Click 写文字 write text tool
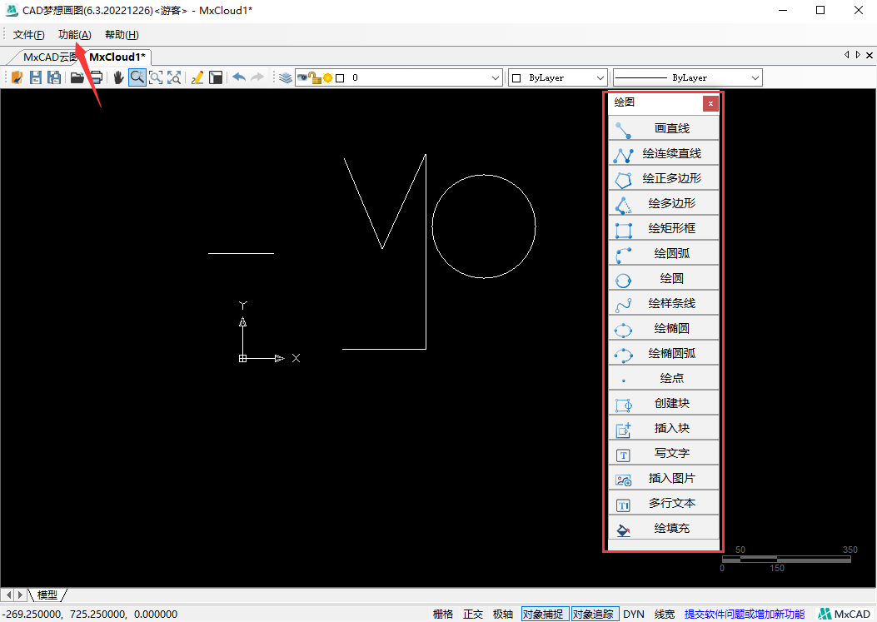This screenshot has width=877, height=622. pyautogui.click(x=663, y=453)
